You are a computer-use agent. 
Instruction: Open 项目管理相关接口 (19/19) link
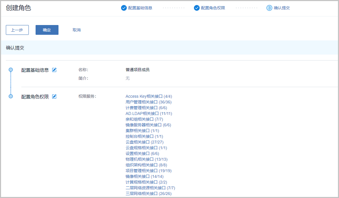click(148, 171)
